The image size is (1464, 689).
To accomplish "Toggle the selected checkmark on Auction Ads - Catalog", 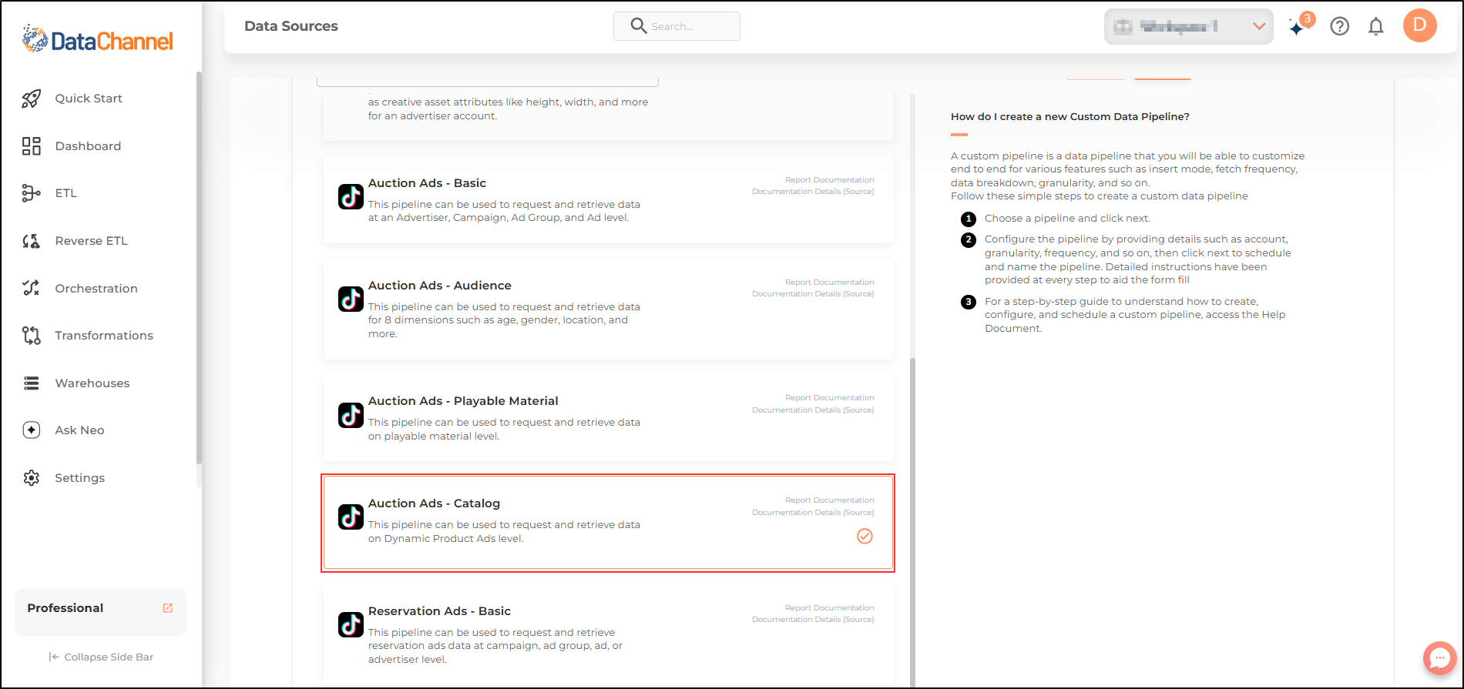I will click(865, 537).
